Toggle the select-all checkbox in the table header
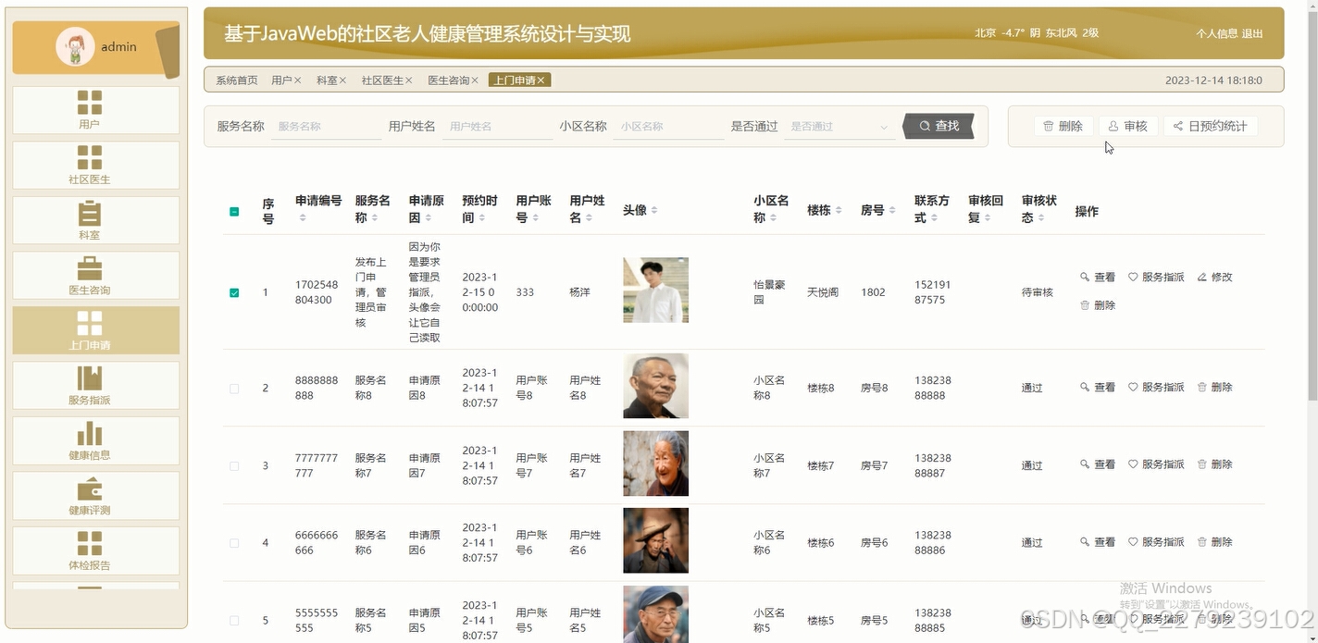1318x643 pixels. click(234, 211)
